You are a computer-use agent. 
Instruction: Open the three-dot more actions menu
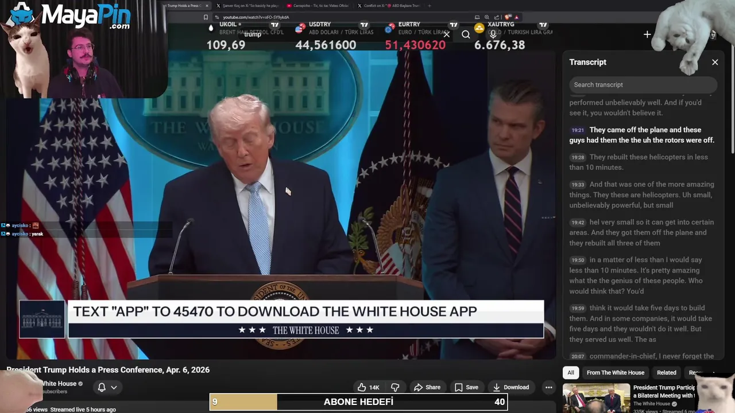[x=548, y=387]
